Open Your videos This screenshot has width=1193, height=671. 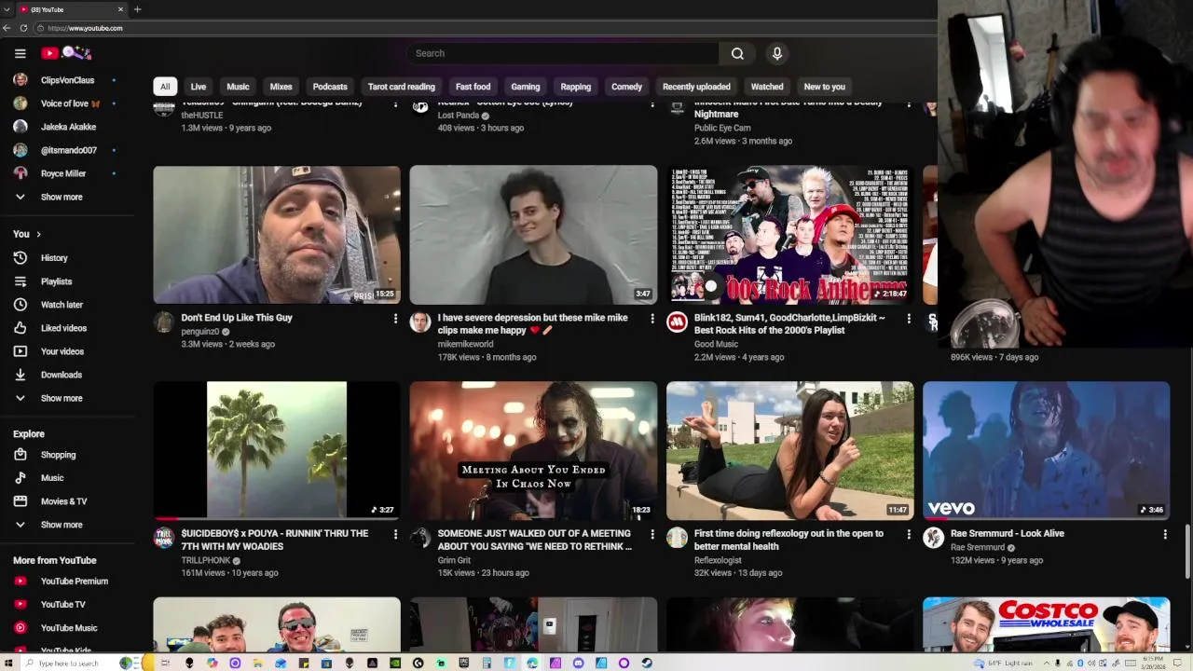coord(62,351)
